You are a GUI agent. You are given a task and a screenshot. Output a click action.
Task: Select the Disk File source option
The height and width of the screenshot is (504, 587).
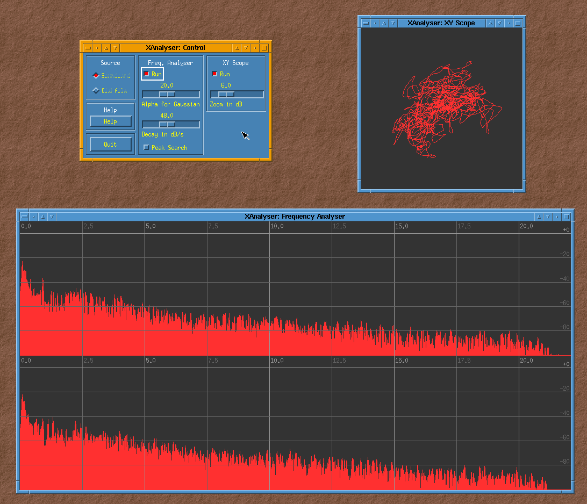click(x=96, y=91)
